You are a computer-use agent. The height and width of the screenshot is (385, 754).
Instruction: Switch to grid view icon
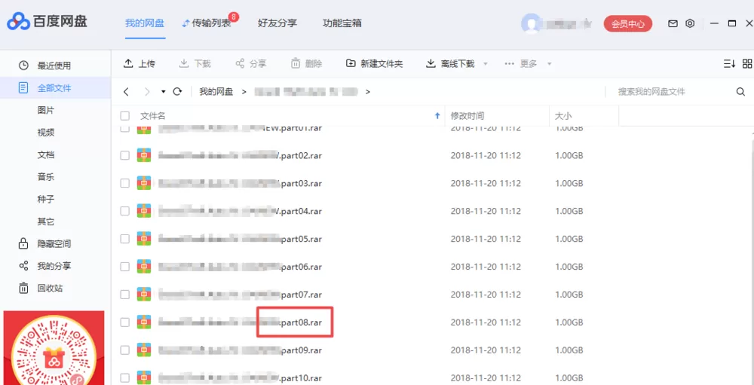[747, 63]
